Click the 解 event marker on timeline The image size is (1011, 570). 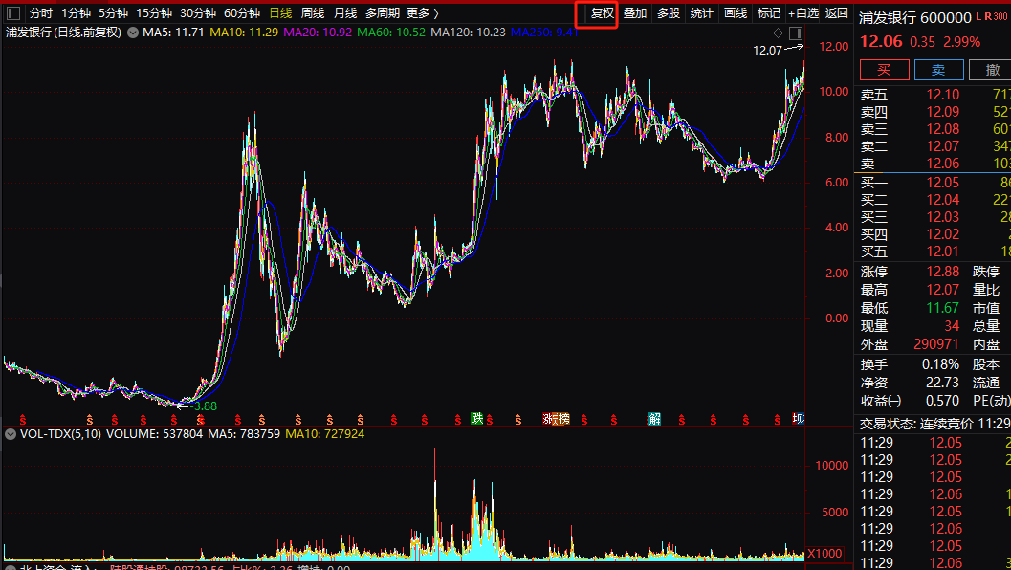click(654, 419)
